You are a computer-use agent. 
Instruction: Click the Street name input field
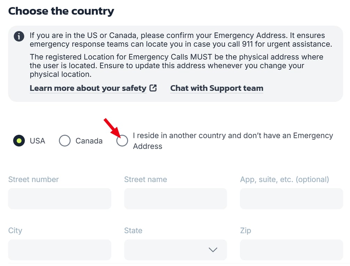click(175, 198)
